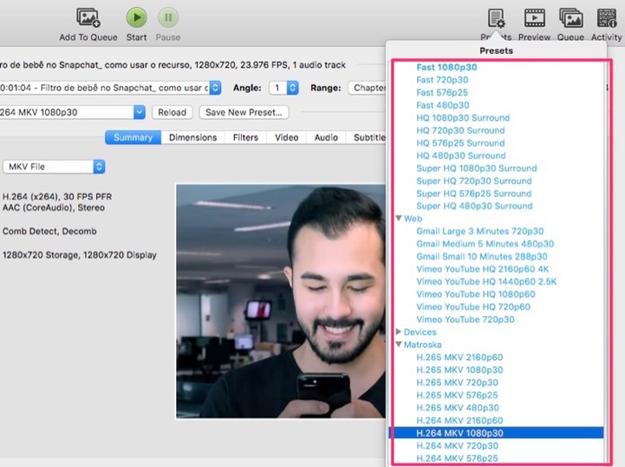625x467 pixels.
Task: Select H.264 MKV 576p25 preset
Action: 457,459
